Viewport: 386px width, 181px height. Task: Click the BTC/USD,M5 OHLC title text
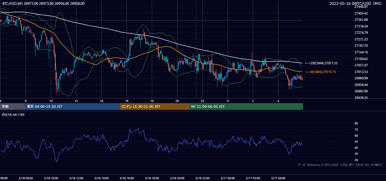click(x=43, y=4)
